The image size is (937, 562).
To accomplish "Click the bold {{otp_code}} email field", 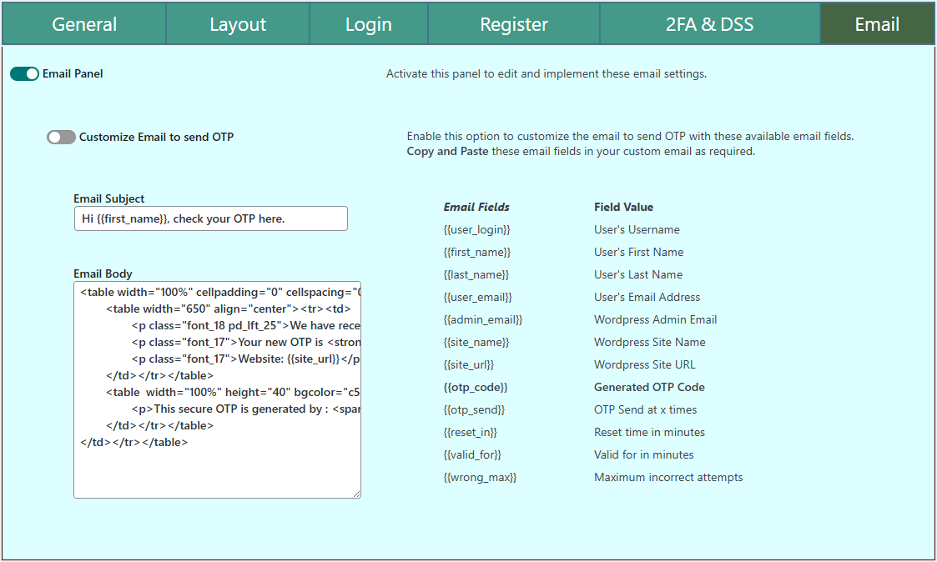I will pyautogui.click(x=475, y=387).
